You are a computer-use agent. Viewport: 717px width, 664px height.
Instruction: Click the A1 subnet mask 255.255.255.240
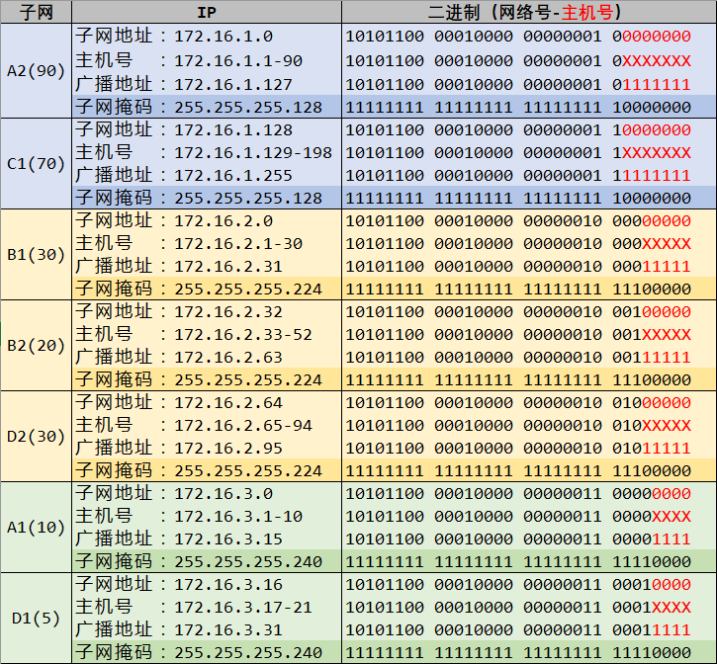(248, 562)
